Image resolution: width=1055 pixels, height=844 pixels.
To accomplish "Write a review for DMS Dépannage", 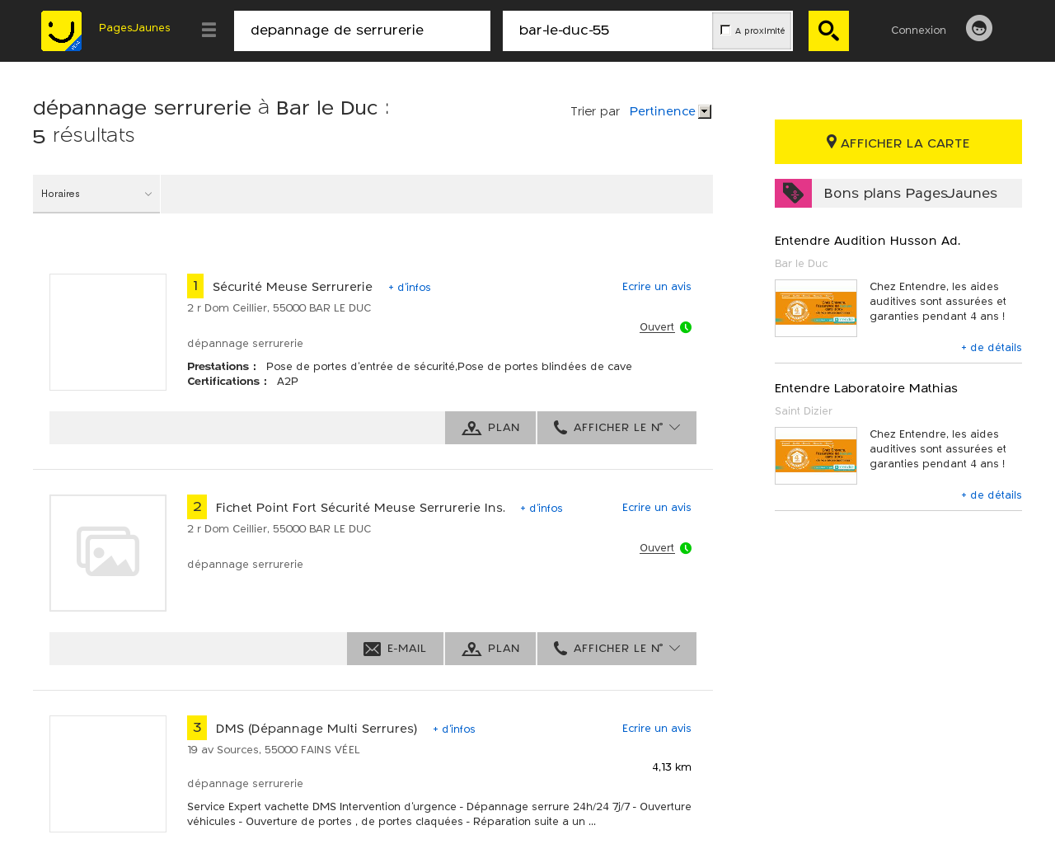I will coord(657,729).
